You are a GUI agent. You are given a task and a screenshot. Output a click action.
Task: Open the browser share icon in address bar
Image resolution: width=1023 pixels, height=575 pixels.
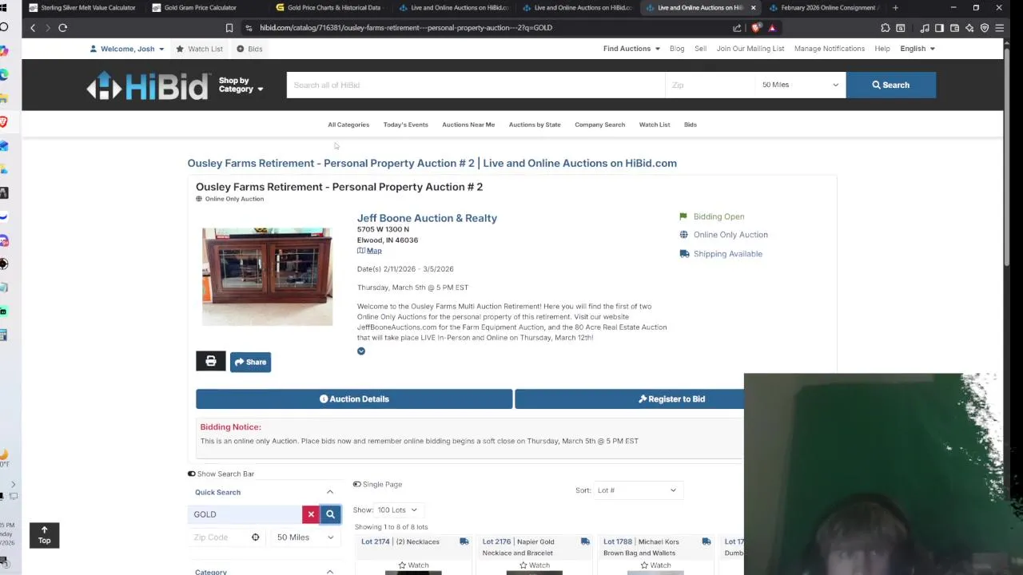point(737,28)
